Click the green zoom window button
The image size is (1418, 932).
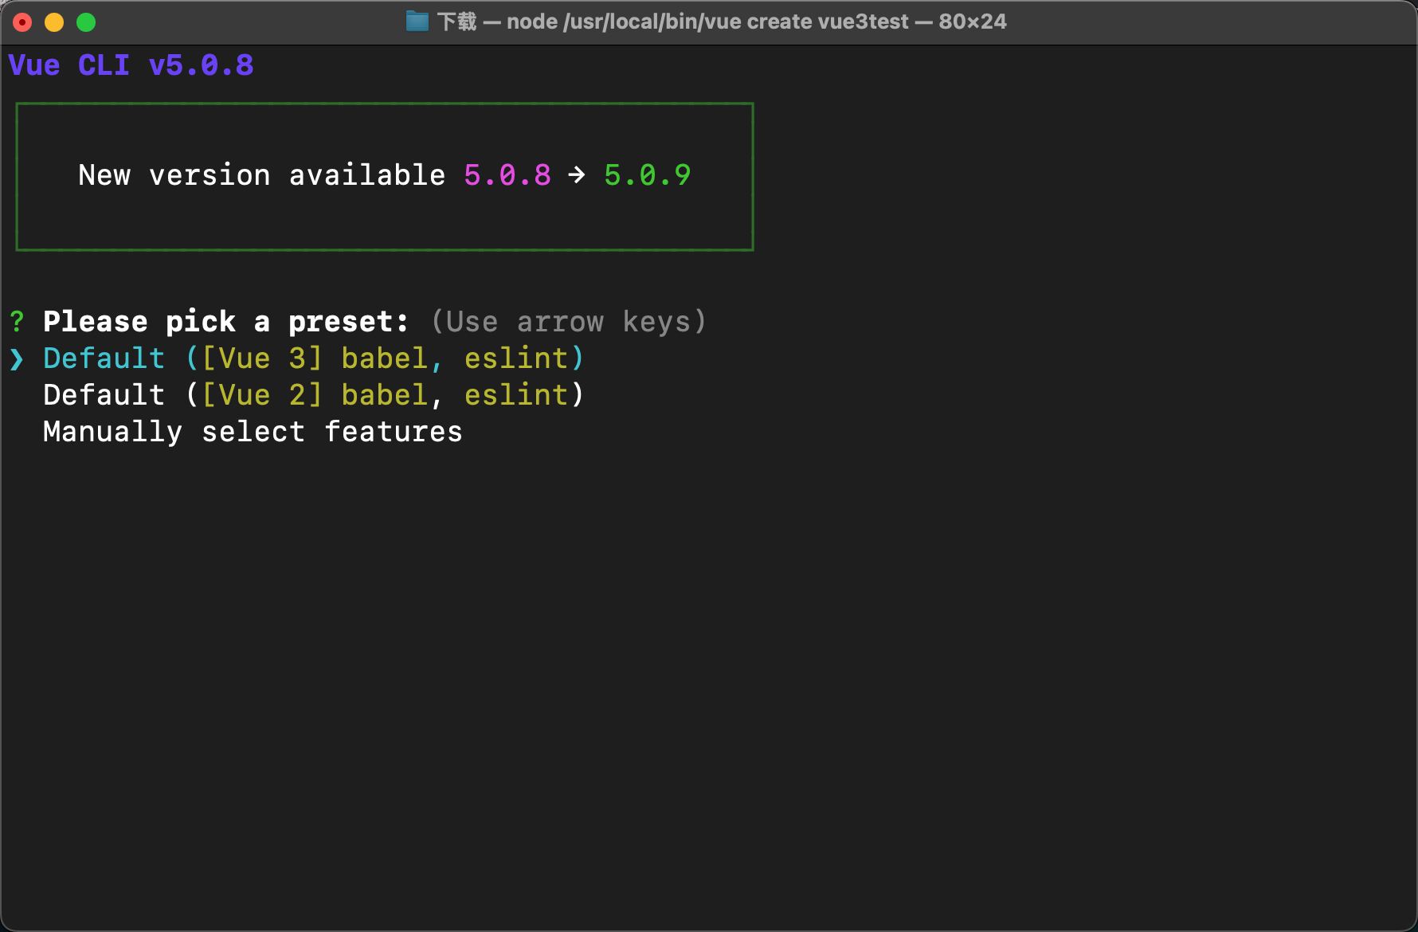pyautogui.click(x=86, y=22)
